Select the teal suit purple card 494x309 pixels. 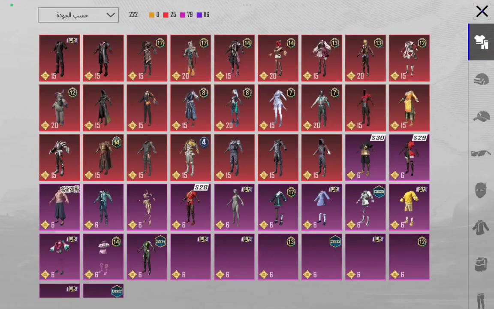103,207
